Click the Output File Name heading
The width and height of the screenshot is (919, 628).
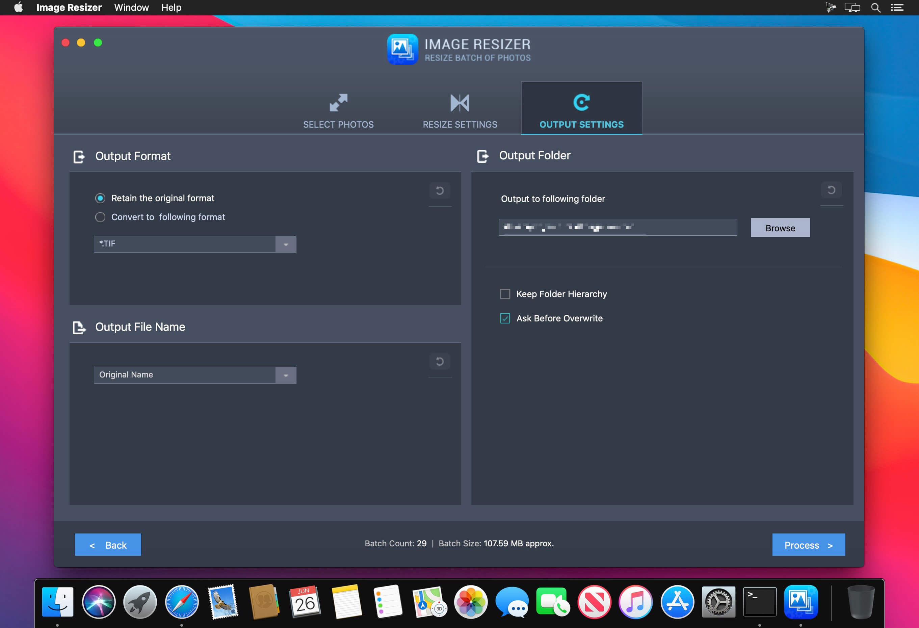[140, 327]
